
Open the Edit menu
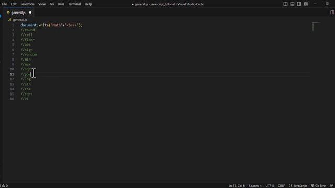[14, 4]
